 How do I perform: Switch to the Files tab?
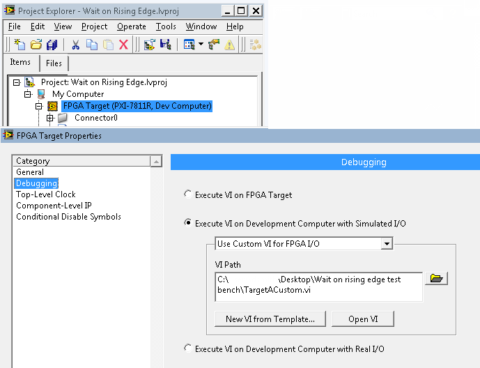pos(54,63)
